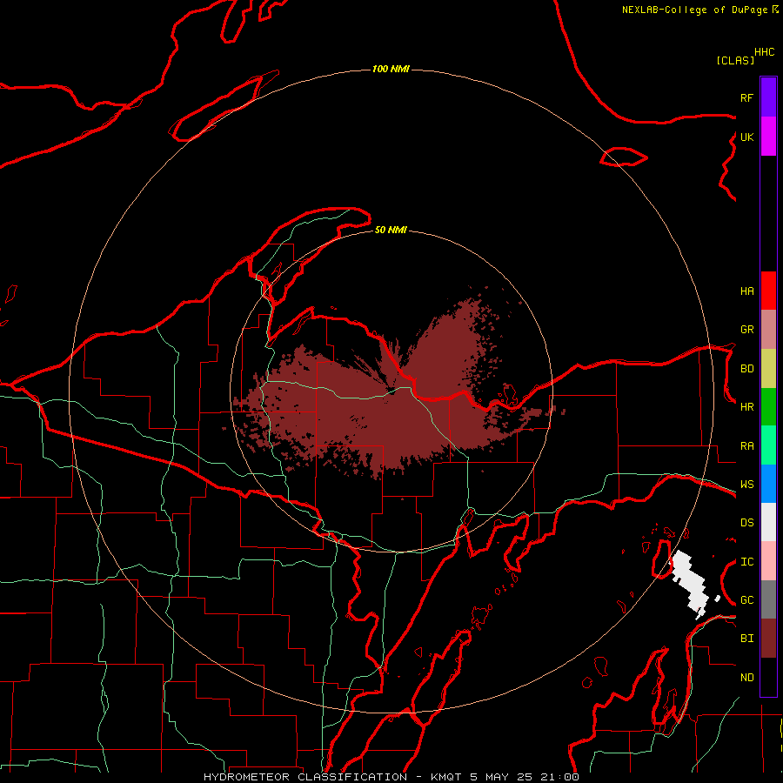Screen dimensions: 783x783
Task: Click the "IC" legend label
Action: tap(746, 562)
